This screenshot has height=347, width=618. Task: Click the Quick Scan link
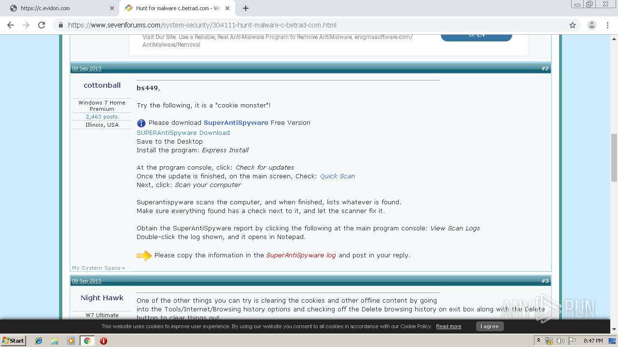[x=337, y=176]
